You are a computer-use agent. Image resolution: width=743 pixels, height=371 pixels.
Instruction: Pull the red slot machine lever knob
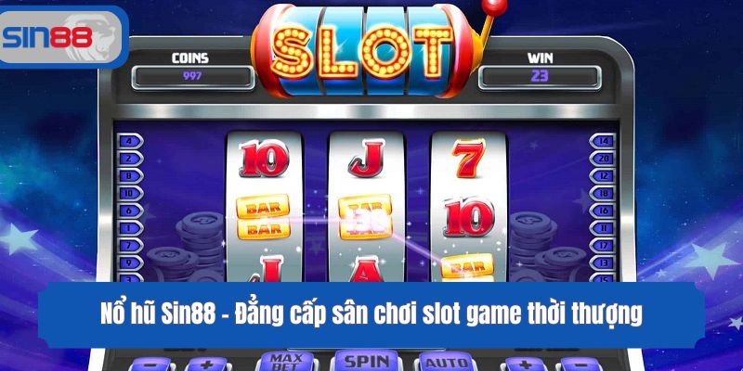point(495,6)
